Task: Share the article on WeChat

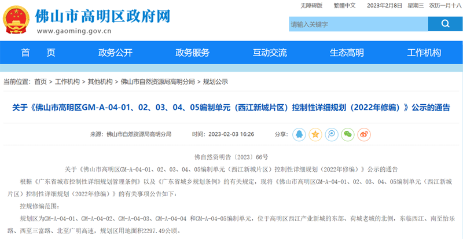Action: tap(347, 134)
